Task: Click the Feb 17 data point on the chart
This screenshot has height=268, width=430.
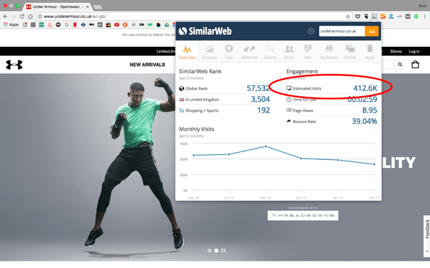Action: click(x=374, y=164)
